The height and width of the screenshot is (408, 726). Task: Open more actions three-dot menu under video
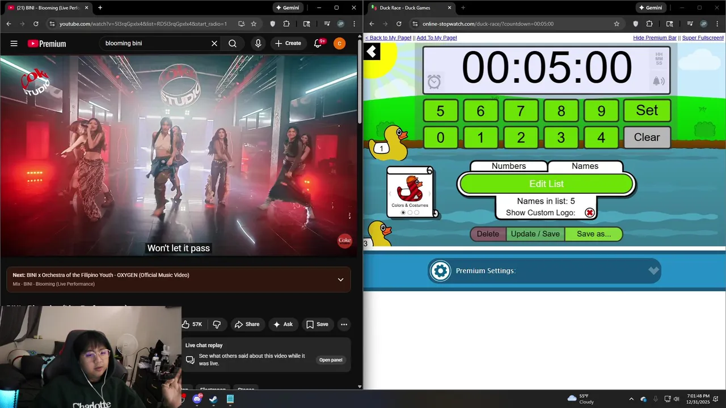click(344, 324)
